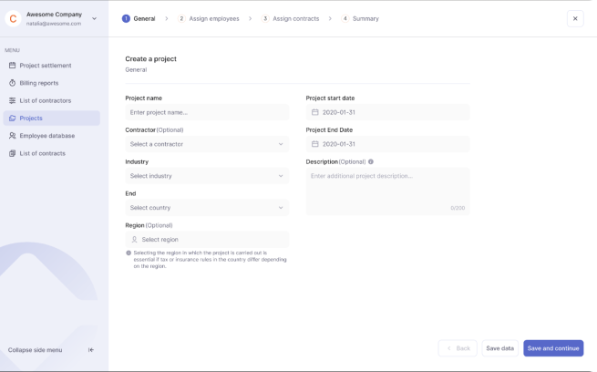Close the create project wizard
The image size is (597, 372).
pyautogui.click(x=575, y=18)
